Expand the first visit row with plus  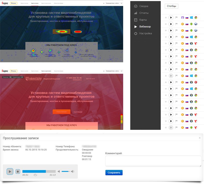pos(166,18)
